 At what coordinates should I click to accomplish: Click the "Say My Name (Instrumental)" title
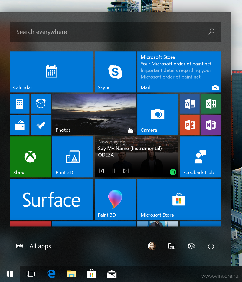(x=130, y=148)
